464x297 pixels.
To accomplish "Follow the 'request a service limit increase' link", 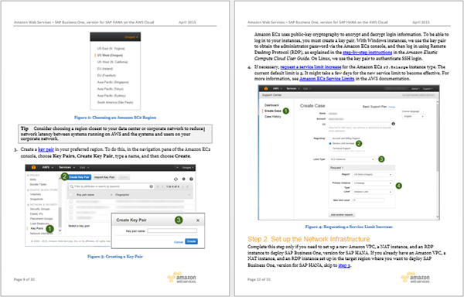I will click(311, 67).
